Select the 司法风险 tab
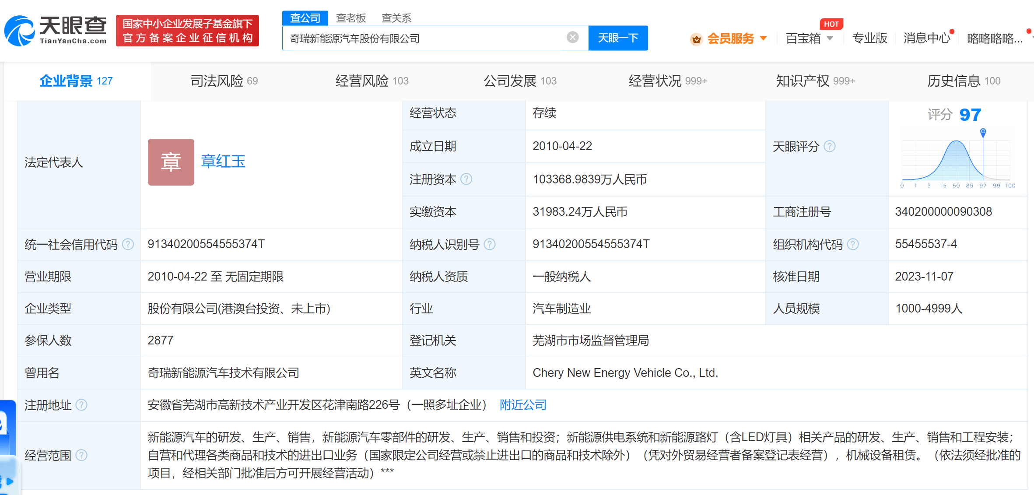 point(224,81)
